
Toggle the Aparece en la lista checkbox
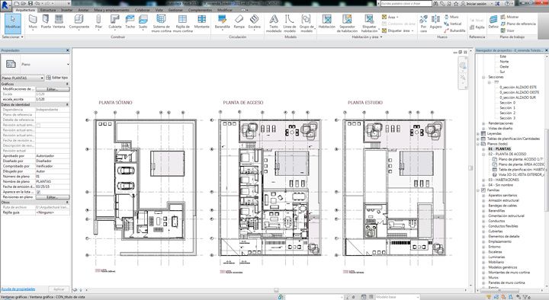(x=38, y=192)
